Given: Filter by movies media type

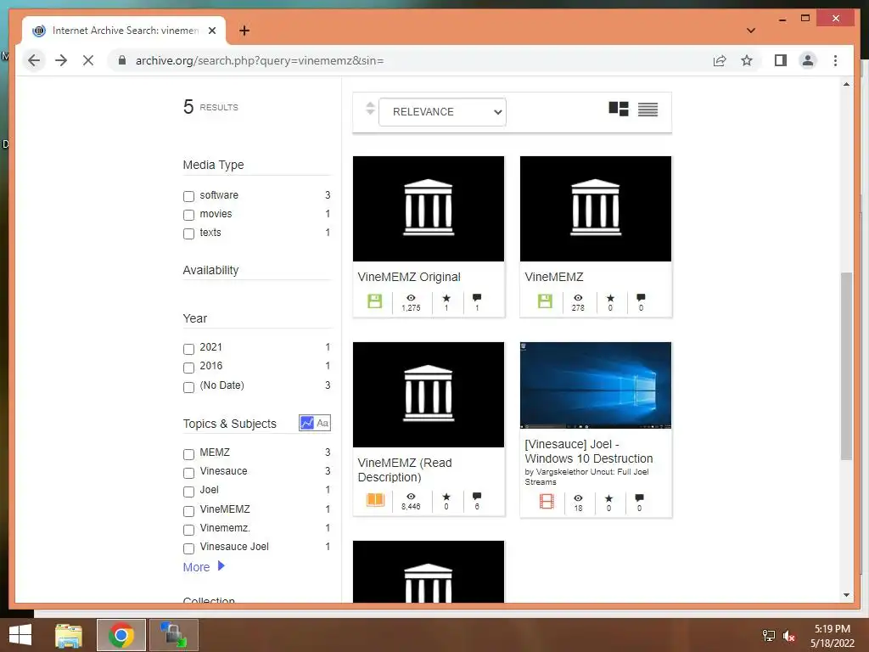Looking at the screenshot, I should [188, 215].
